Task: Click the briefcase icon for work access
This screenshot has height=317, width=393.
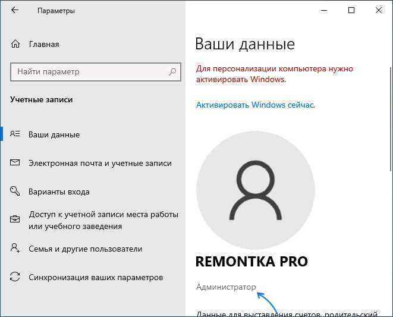Action: [15, 219]
